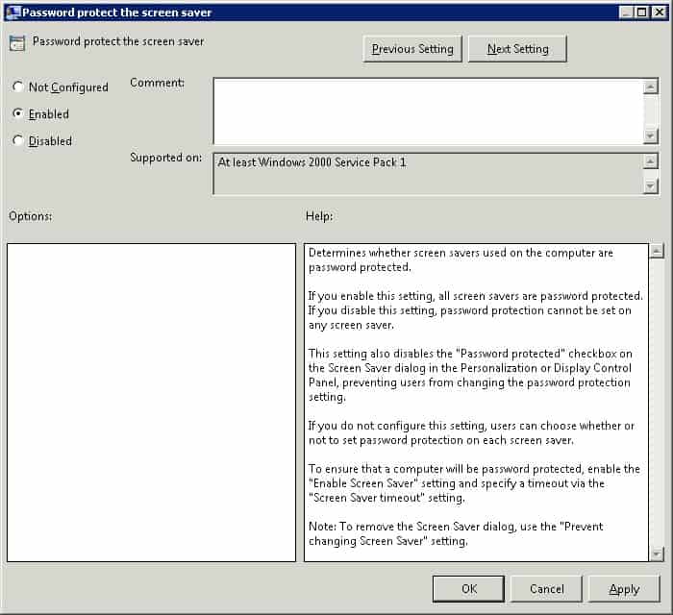Viewport: 673px width, 615px height.
Task: Click the 'Comment:' label
Action: tap(157, 83)
